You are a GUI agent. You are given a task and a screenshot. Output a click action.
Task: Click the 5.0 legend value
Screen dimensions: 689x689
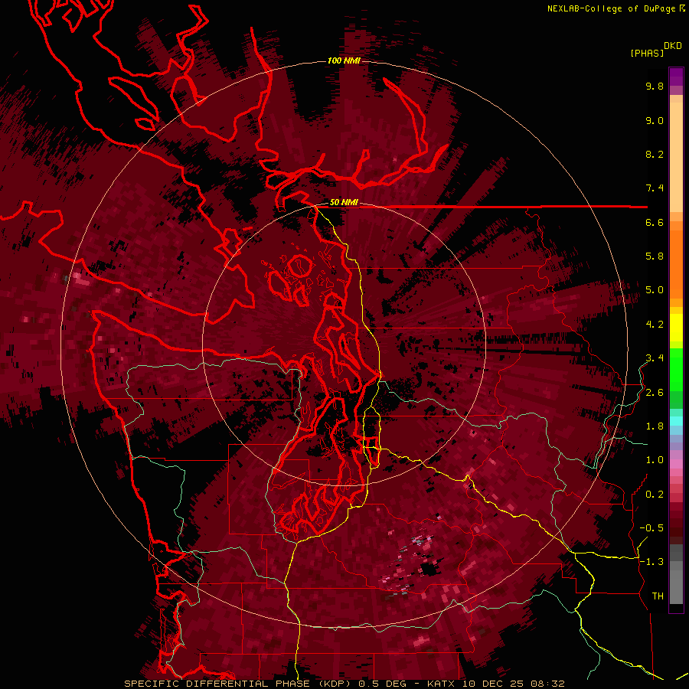[655, 290]
